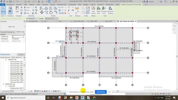
Task: Open the File menu tab
Action: tap(3, 4)
